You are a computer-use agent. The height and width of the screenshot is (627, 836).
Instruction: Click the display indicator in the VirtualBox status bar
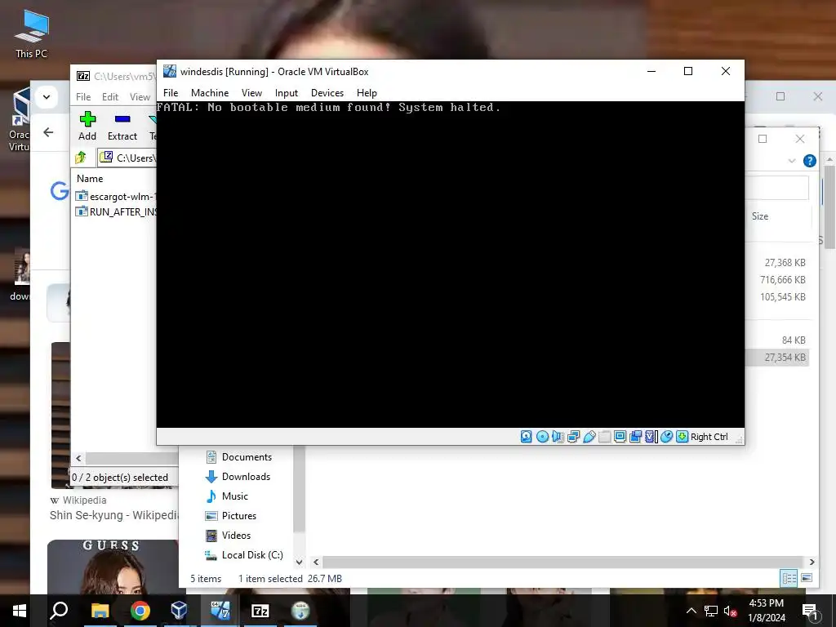tap(620, 437)
